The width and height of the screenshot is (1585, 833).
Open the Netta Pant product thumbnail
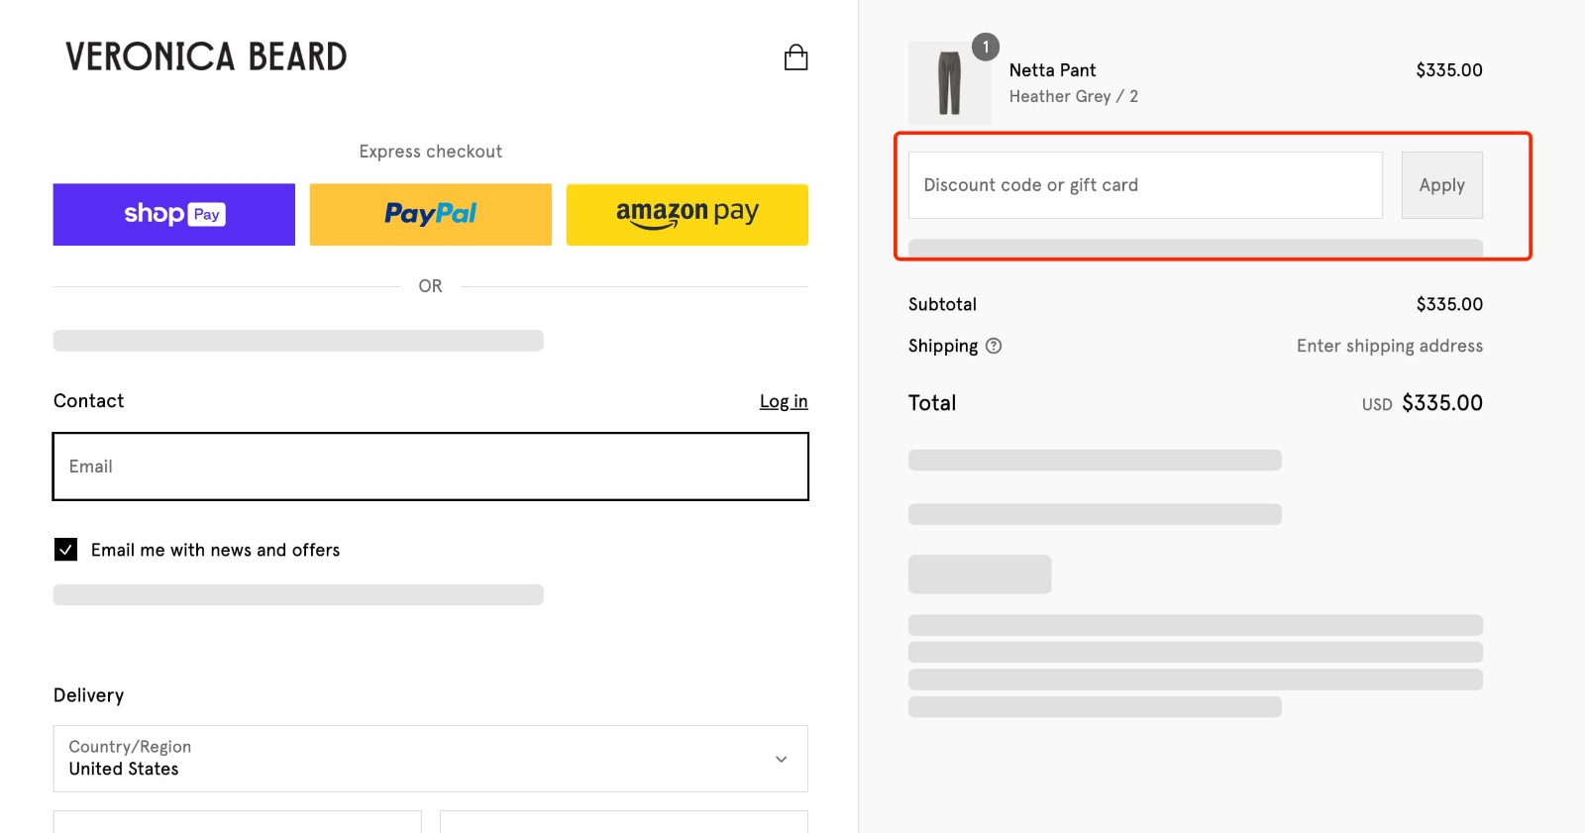(x=948, y=83)
